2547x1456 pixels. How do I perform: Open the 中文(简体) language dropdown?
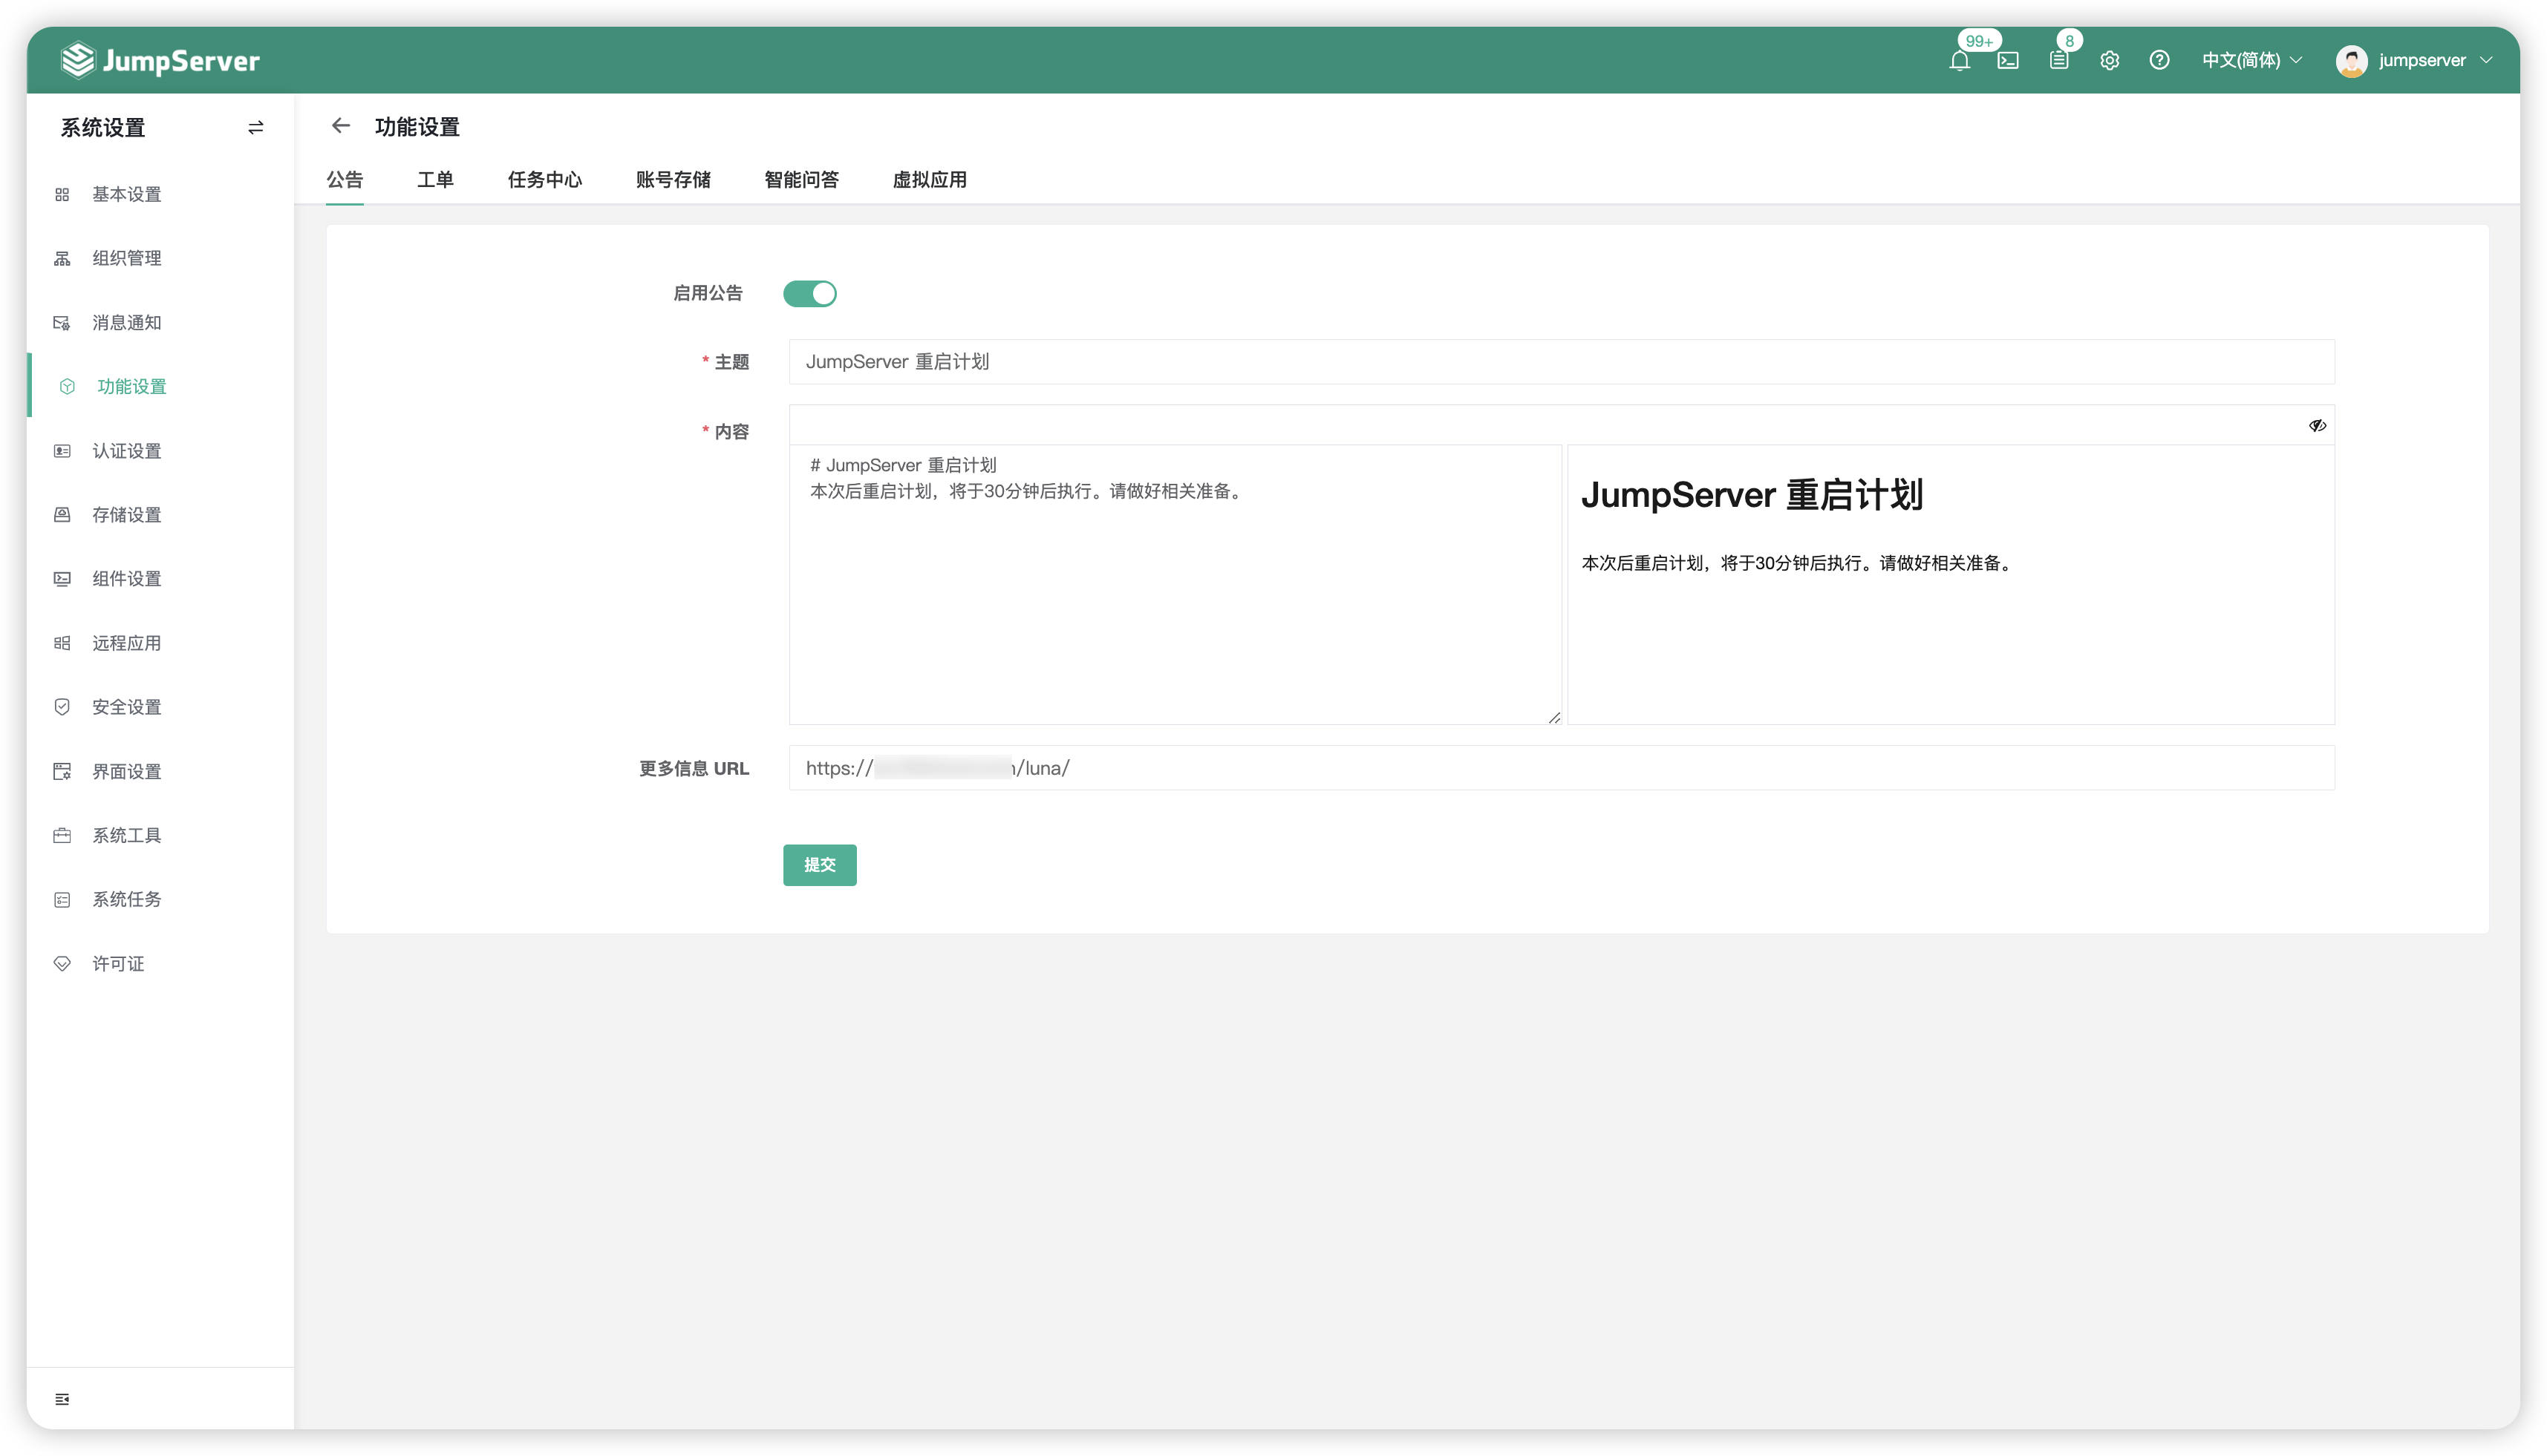[2251, 60]
